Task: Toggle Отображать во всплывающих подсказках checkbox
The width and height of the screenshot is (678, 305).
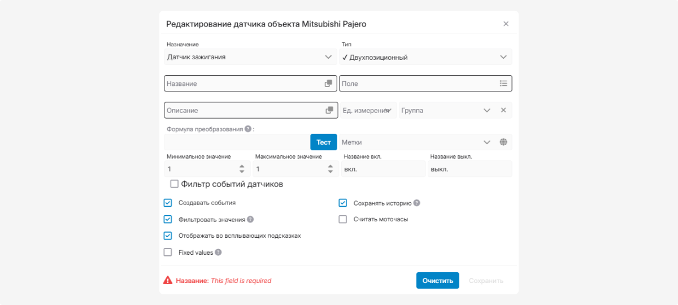Action: pos(168,236)
